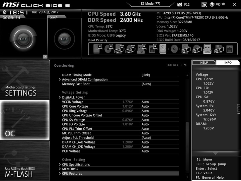Open the DRAM Timing Mode [Link] value
Viewport: 241px width, 181px height.
pos(146,75)
